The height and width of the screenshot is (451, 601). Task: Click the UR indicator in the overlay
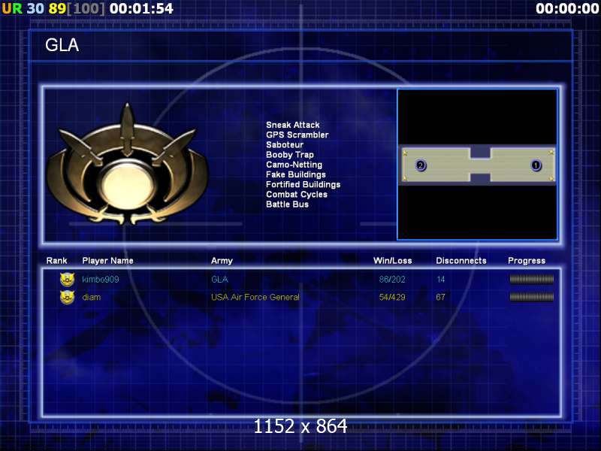[12, 8]
